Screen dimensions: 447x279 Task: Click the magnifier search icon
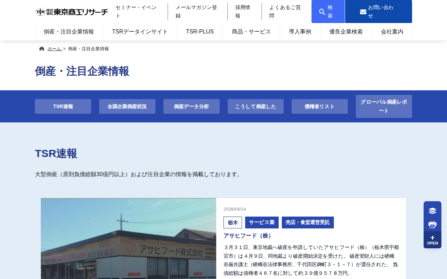click(x=322, y=12)
